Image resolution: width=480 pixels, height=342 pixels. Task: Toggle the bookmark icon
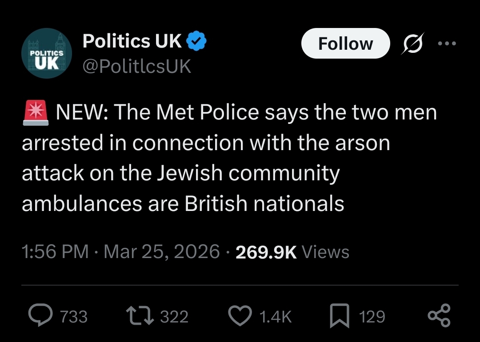coord(339,316)
